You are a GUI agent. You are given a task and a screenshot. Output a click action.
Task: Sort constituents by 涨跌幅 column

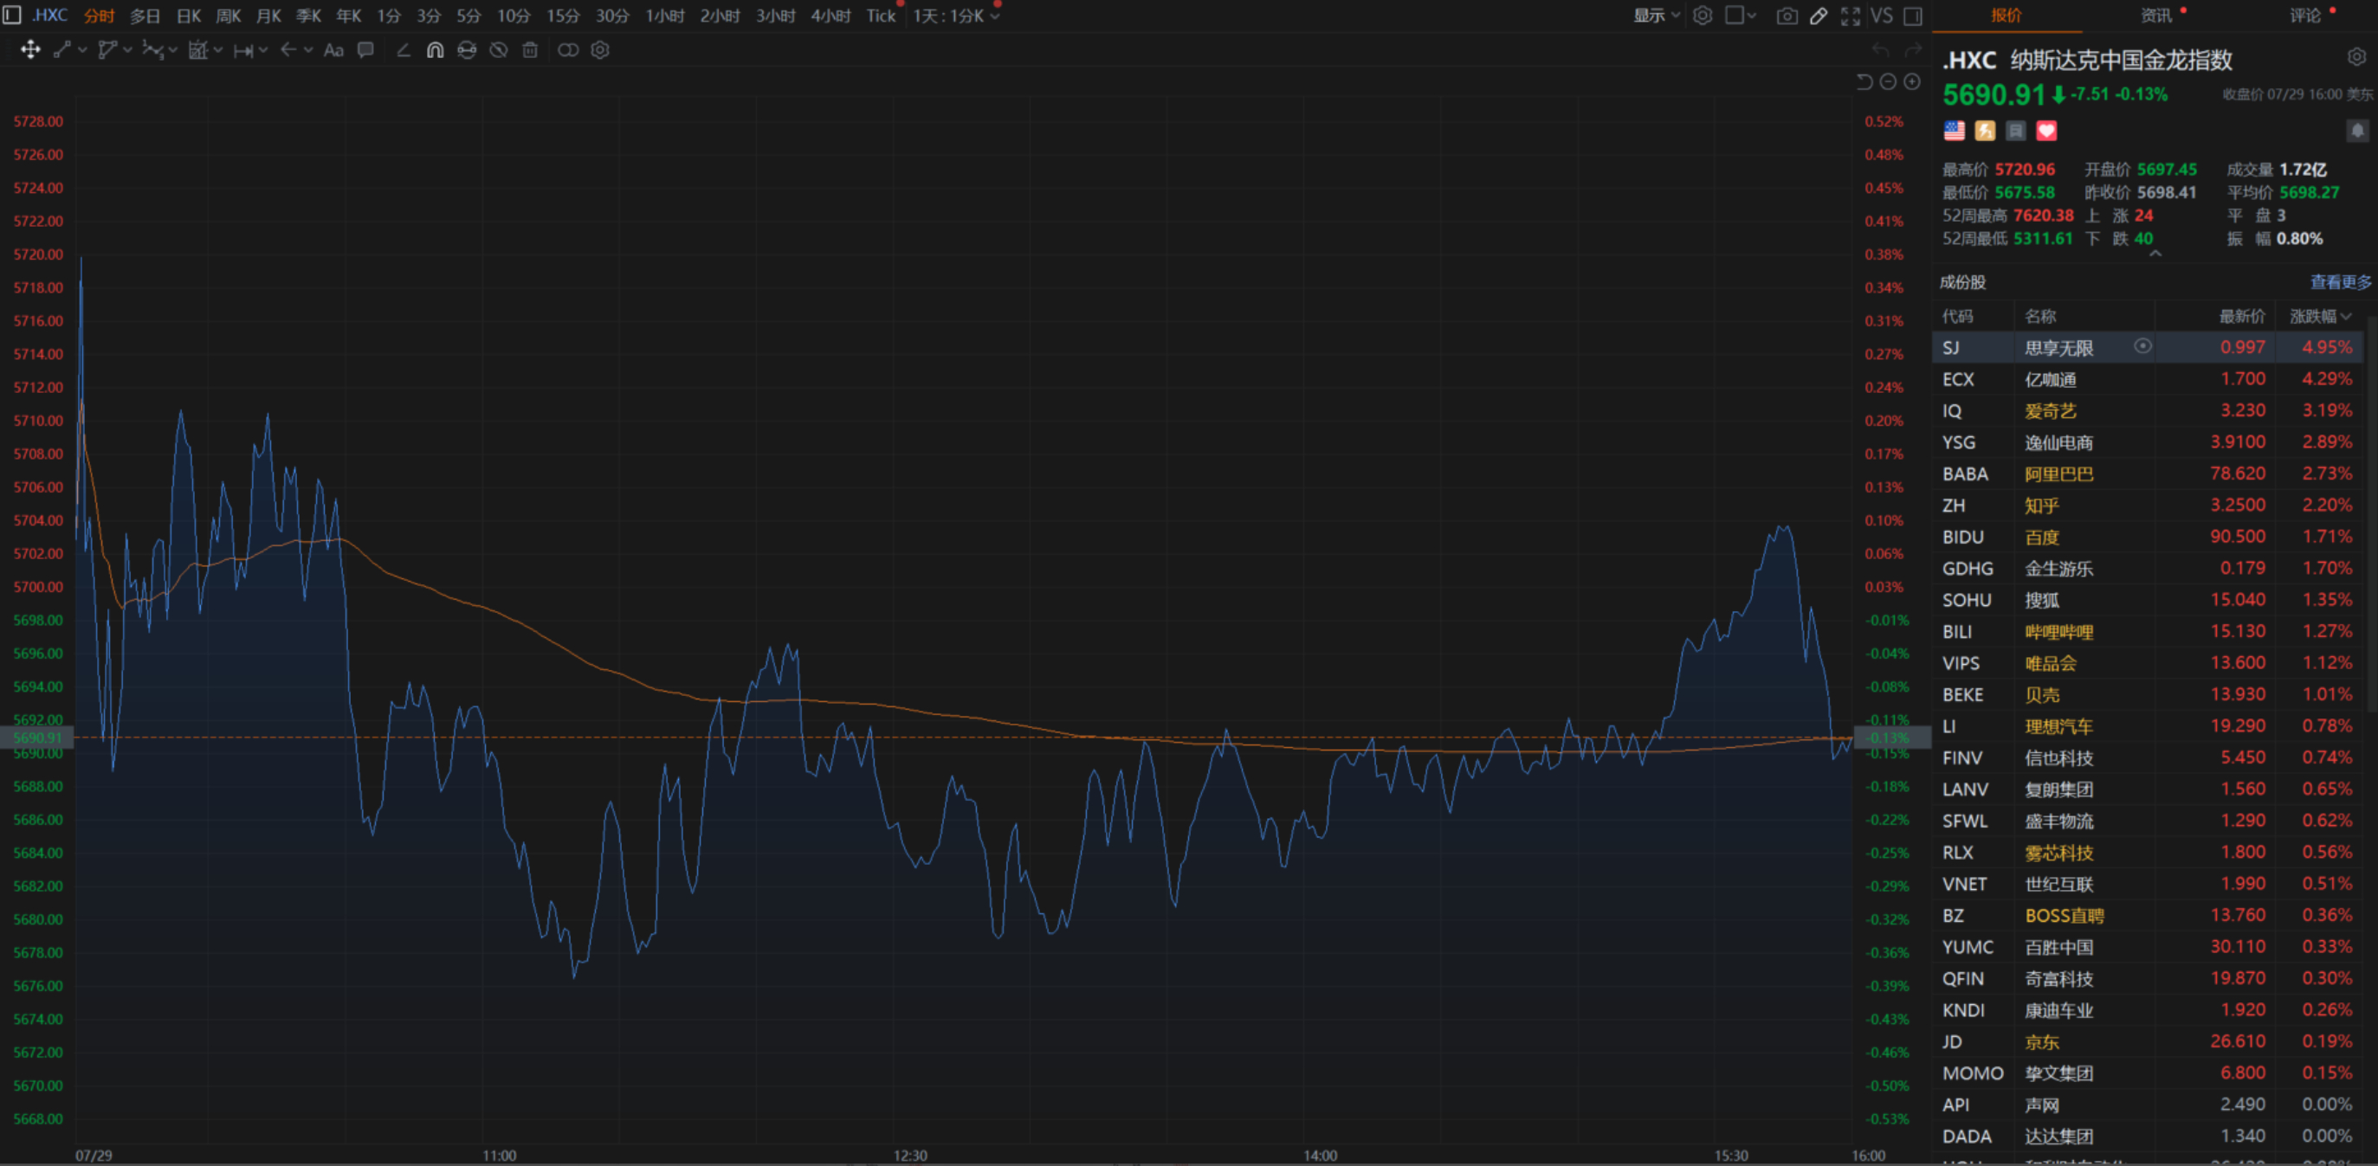(x=2320, y=317)
